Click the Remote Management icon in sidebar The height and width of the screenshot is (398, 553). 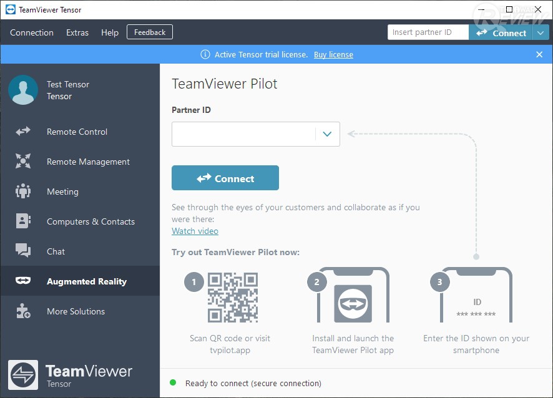(x=23, y=161)
